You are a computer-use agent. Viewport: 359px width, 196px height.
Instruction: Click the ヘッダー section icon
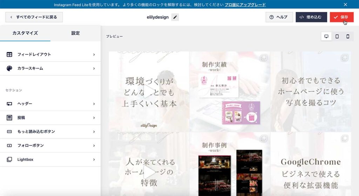click(x=9, y=104)
